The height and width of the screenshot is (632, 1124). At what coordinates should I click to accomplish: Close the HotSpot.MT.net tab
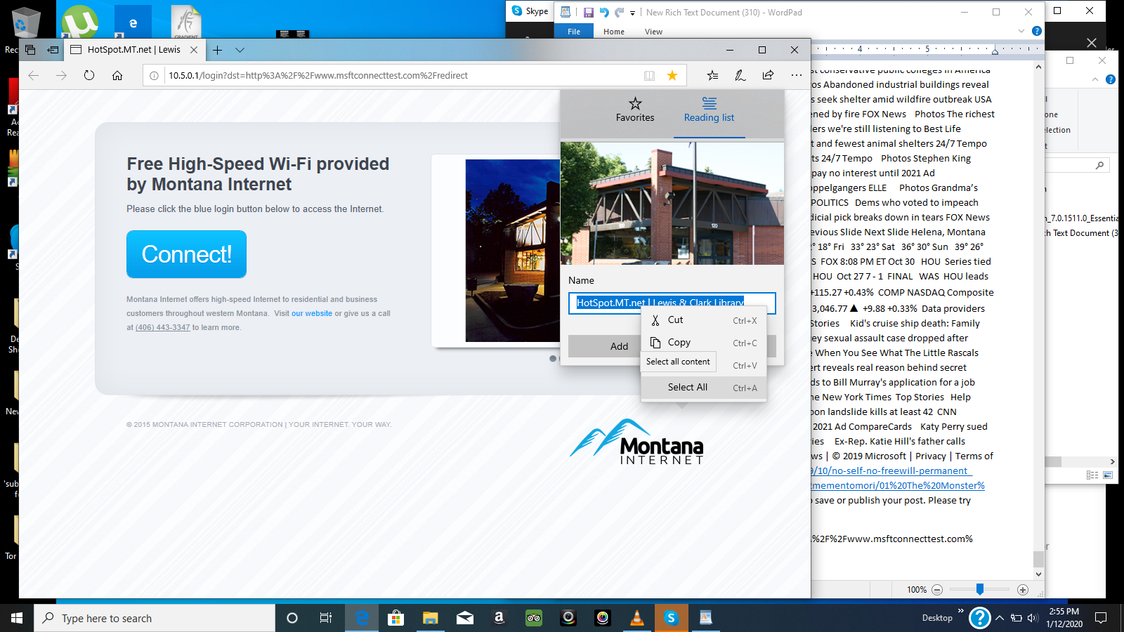pos(194,50)
